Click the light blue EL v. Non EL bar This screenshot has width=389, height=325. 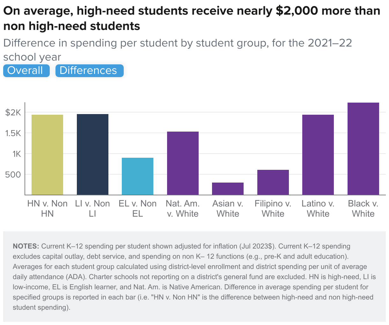pos(138,175)
